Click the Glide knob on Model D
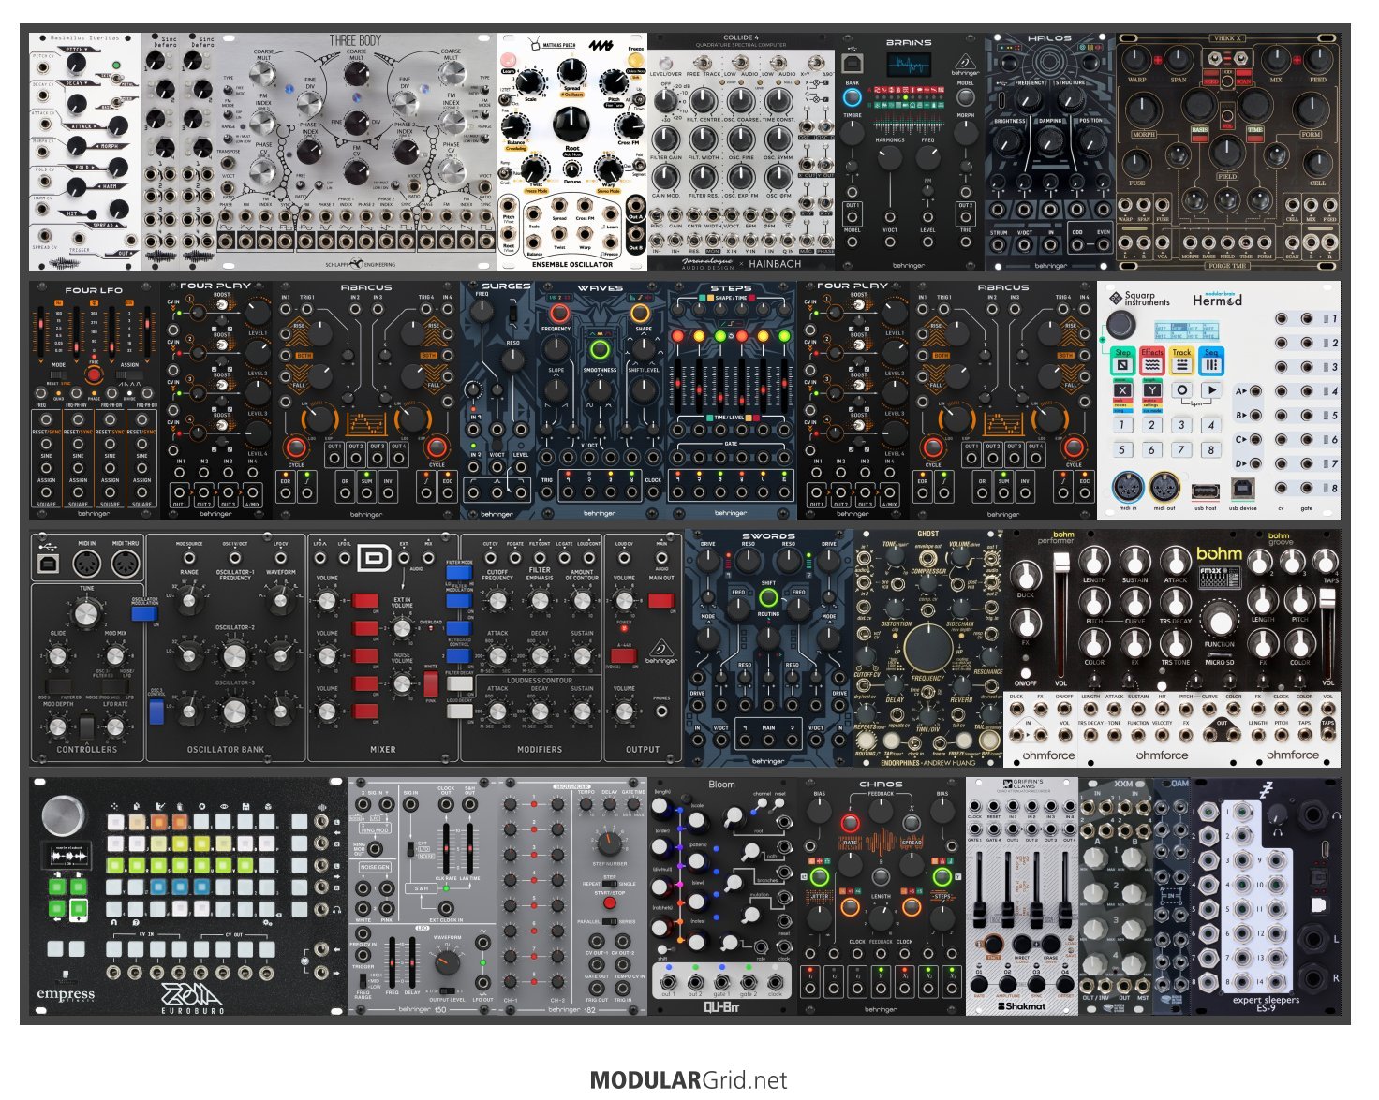Image resolution: width=1379 pixels, height=1100 pixels. [58, 656]
